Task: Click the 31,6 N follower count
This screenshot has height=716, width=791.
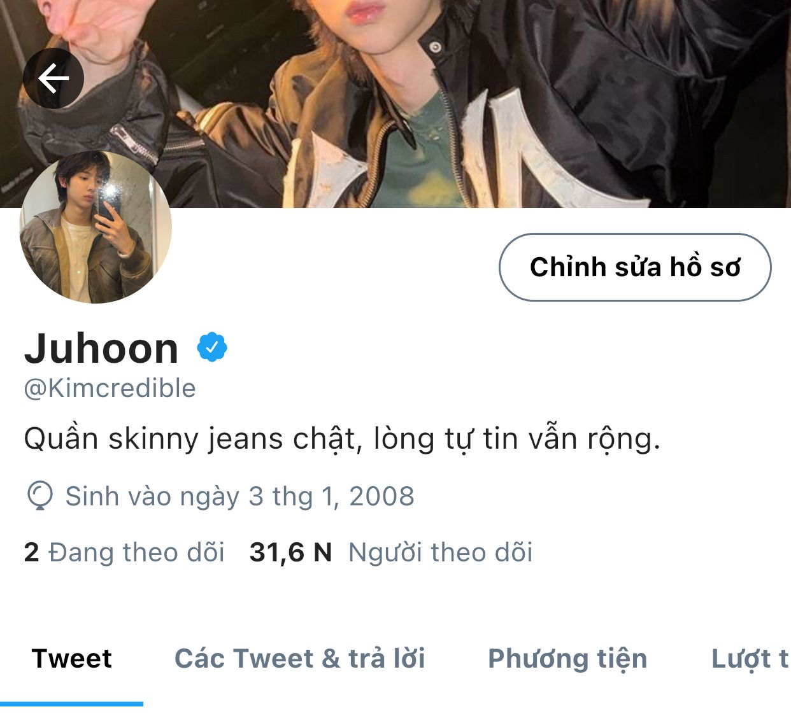Action: (290, 552)
